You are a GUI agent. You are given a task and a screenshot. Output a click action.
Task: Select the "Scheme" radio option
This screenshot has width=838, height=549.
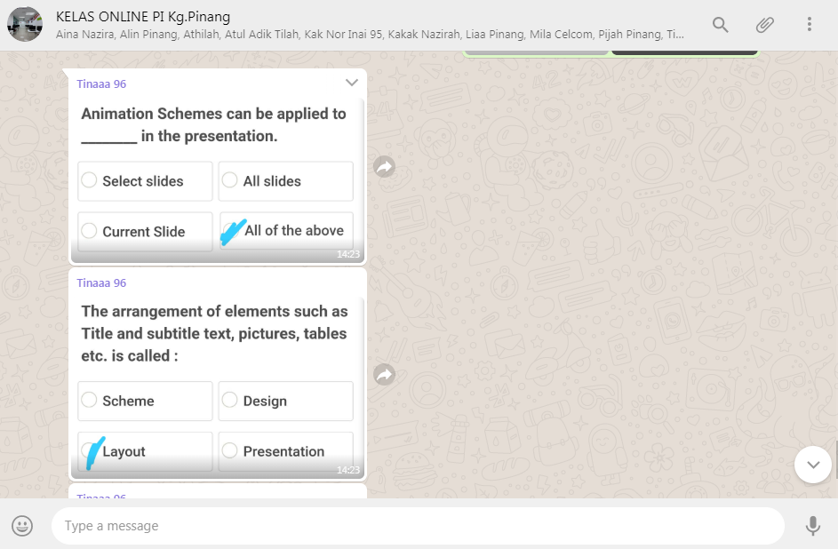[90, 401]
